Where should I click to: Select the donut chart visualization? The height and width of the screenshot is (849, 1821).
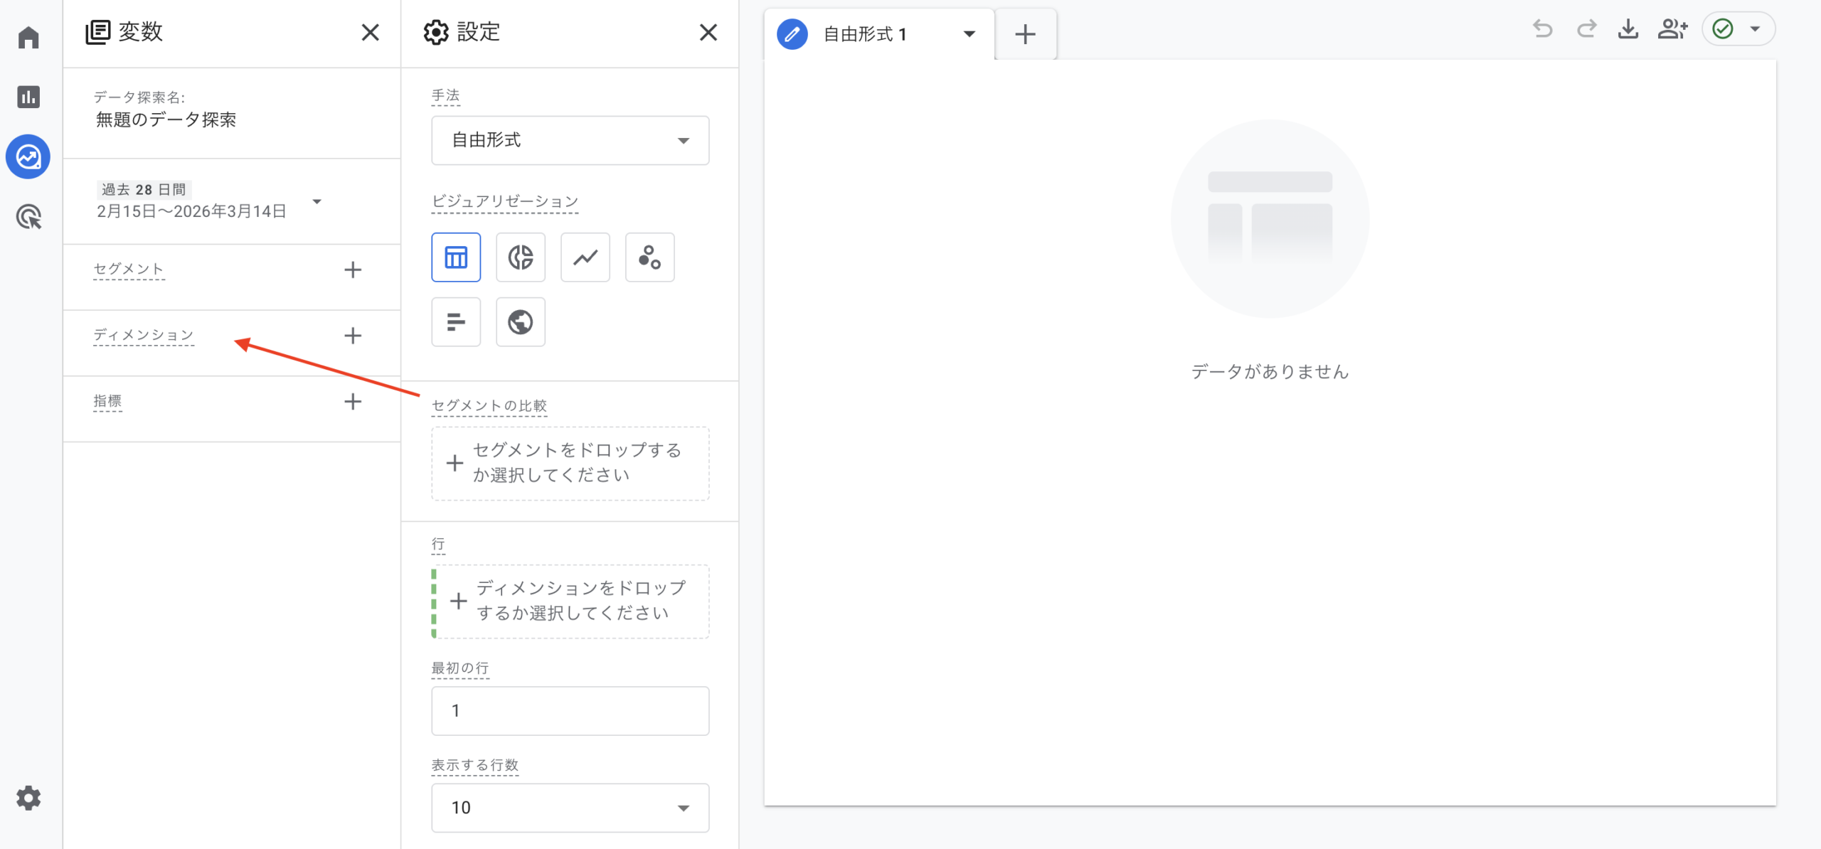pyautogui.click(x=520, y=257)
